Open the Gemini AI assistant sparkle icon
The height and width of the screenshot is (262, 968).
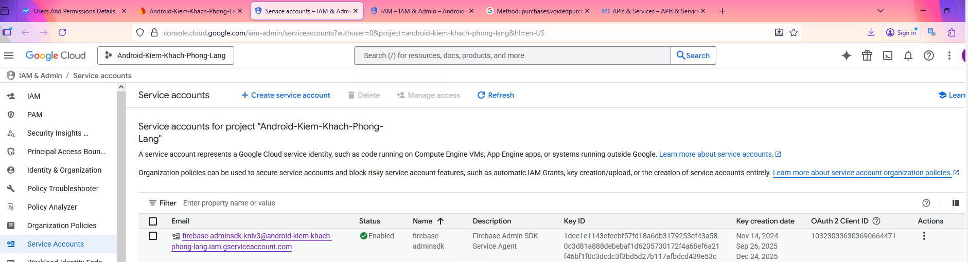pos(846,55)
